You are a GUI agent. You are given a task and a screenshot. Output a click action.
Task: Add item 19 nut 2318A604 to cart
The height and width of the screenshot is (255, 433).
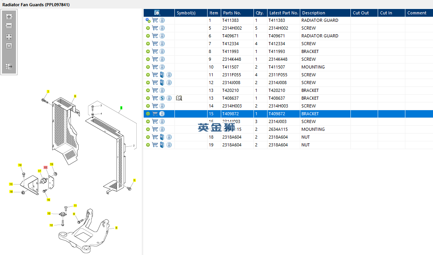click(155, 144)
